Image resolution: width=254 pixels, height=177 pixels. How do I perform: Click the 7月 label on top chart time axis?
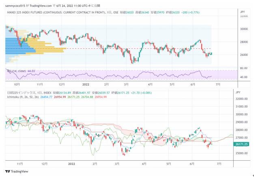(218, 84)
